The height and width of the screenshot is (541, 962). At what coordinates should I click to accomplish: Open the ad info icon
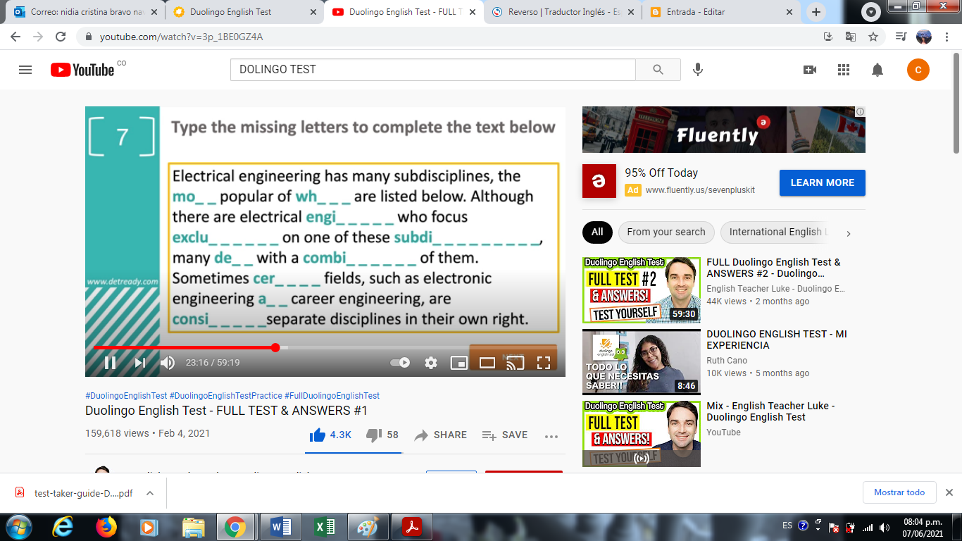pos(861,111)
